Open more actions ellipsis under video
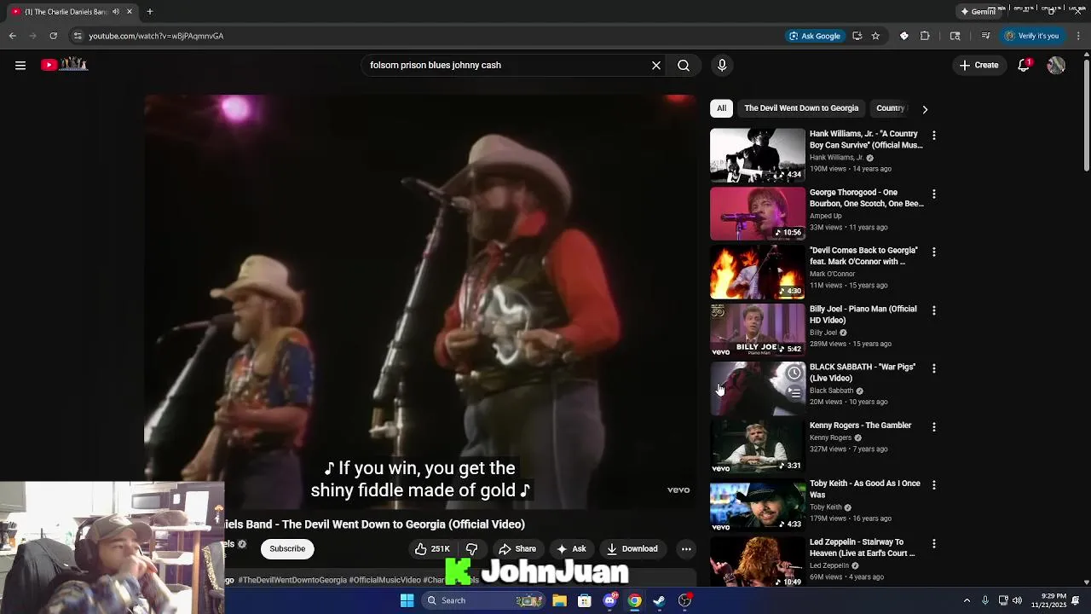This screenshot has height=614, width=1091. (686, 548)
